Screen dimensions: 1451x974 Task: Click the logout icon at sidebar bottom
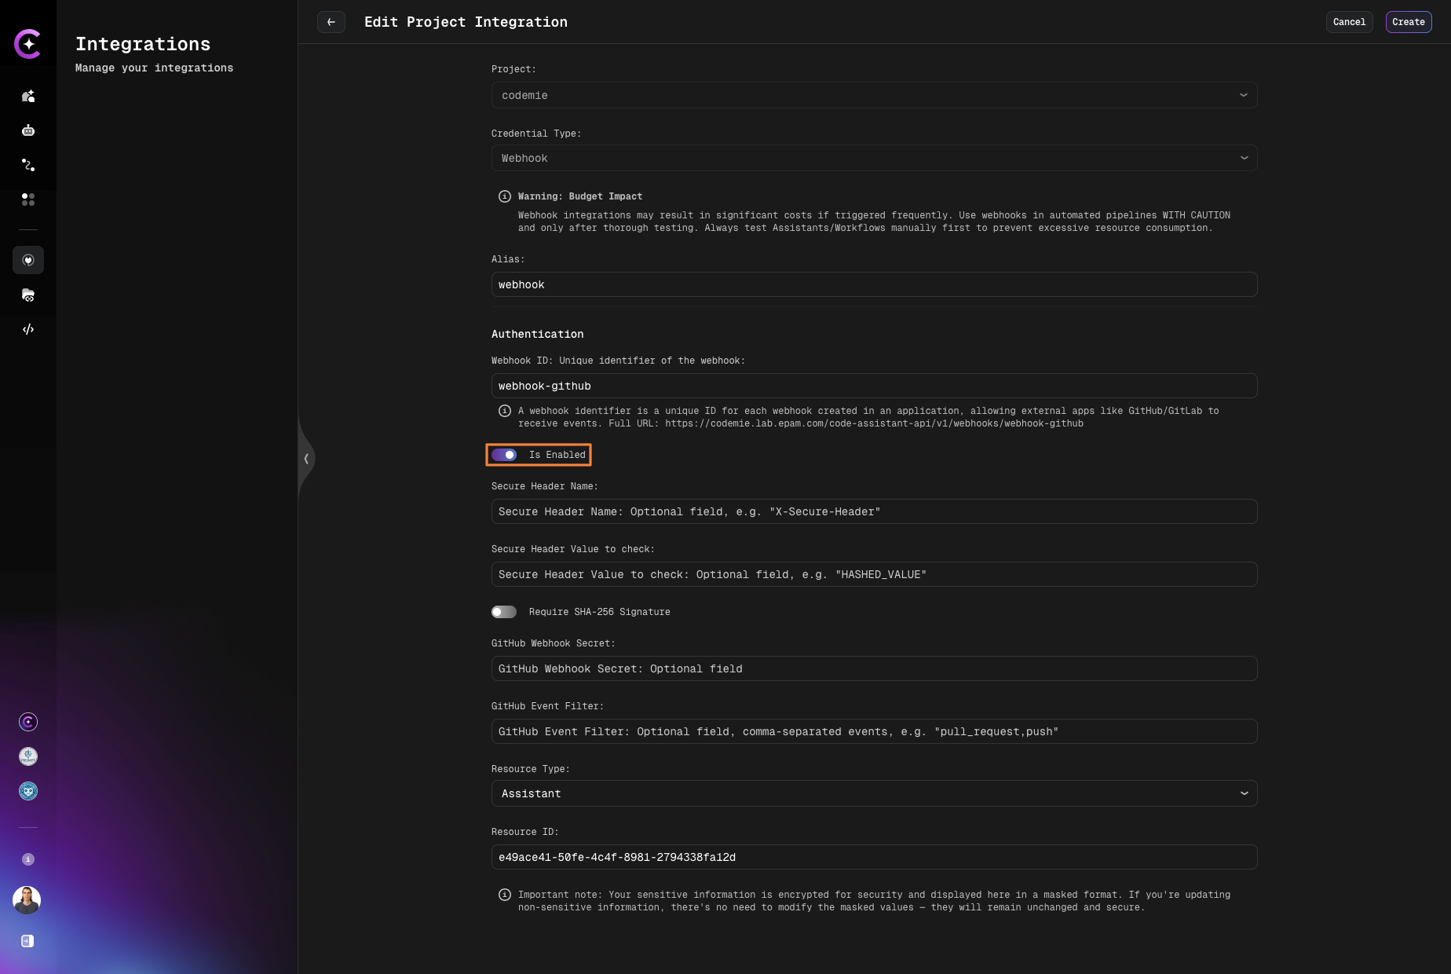(27, 941)
